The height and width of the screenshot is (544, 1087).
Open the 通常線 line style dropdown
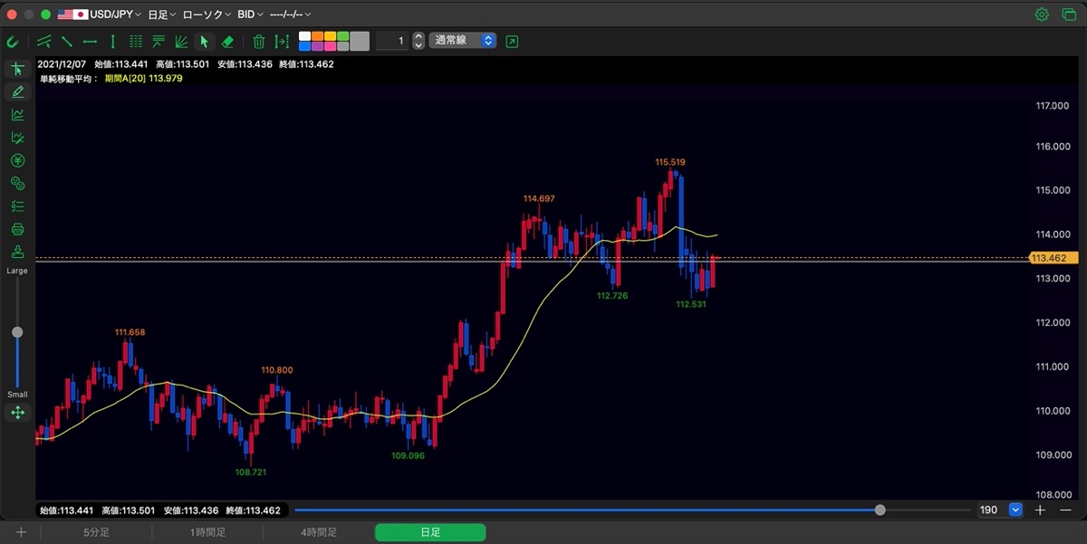click(463, 41)
